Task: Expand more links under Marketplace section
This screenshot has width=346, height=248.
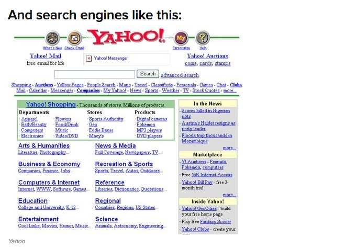Action: click(229, 195)
